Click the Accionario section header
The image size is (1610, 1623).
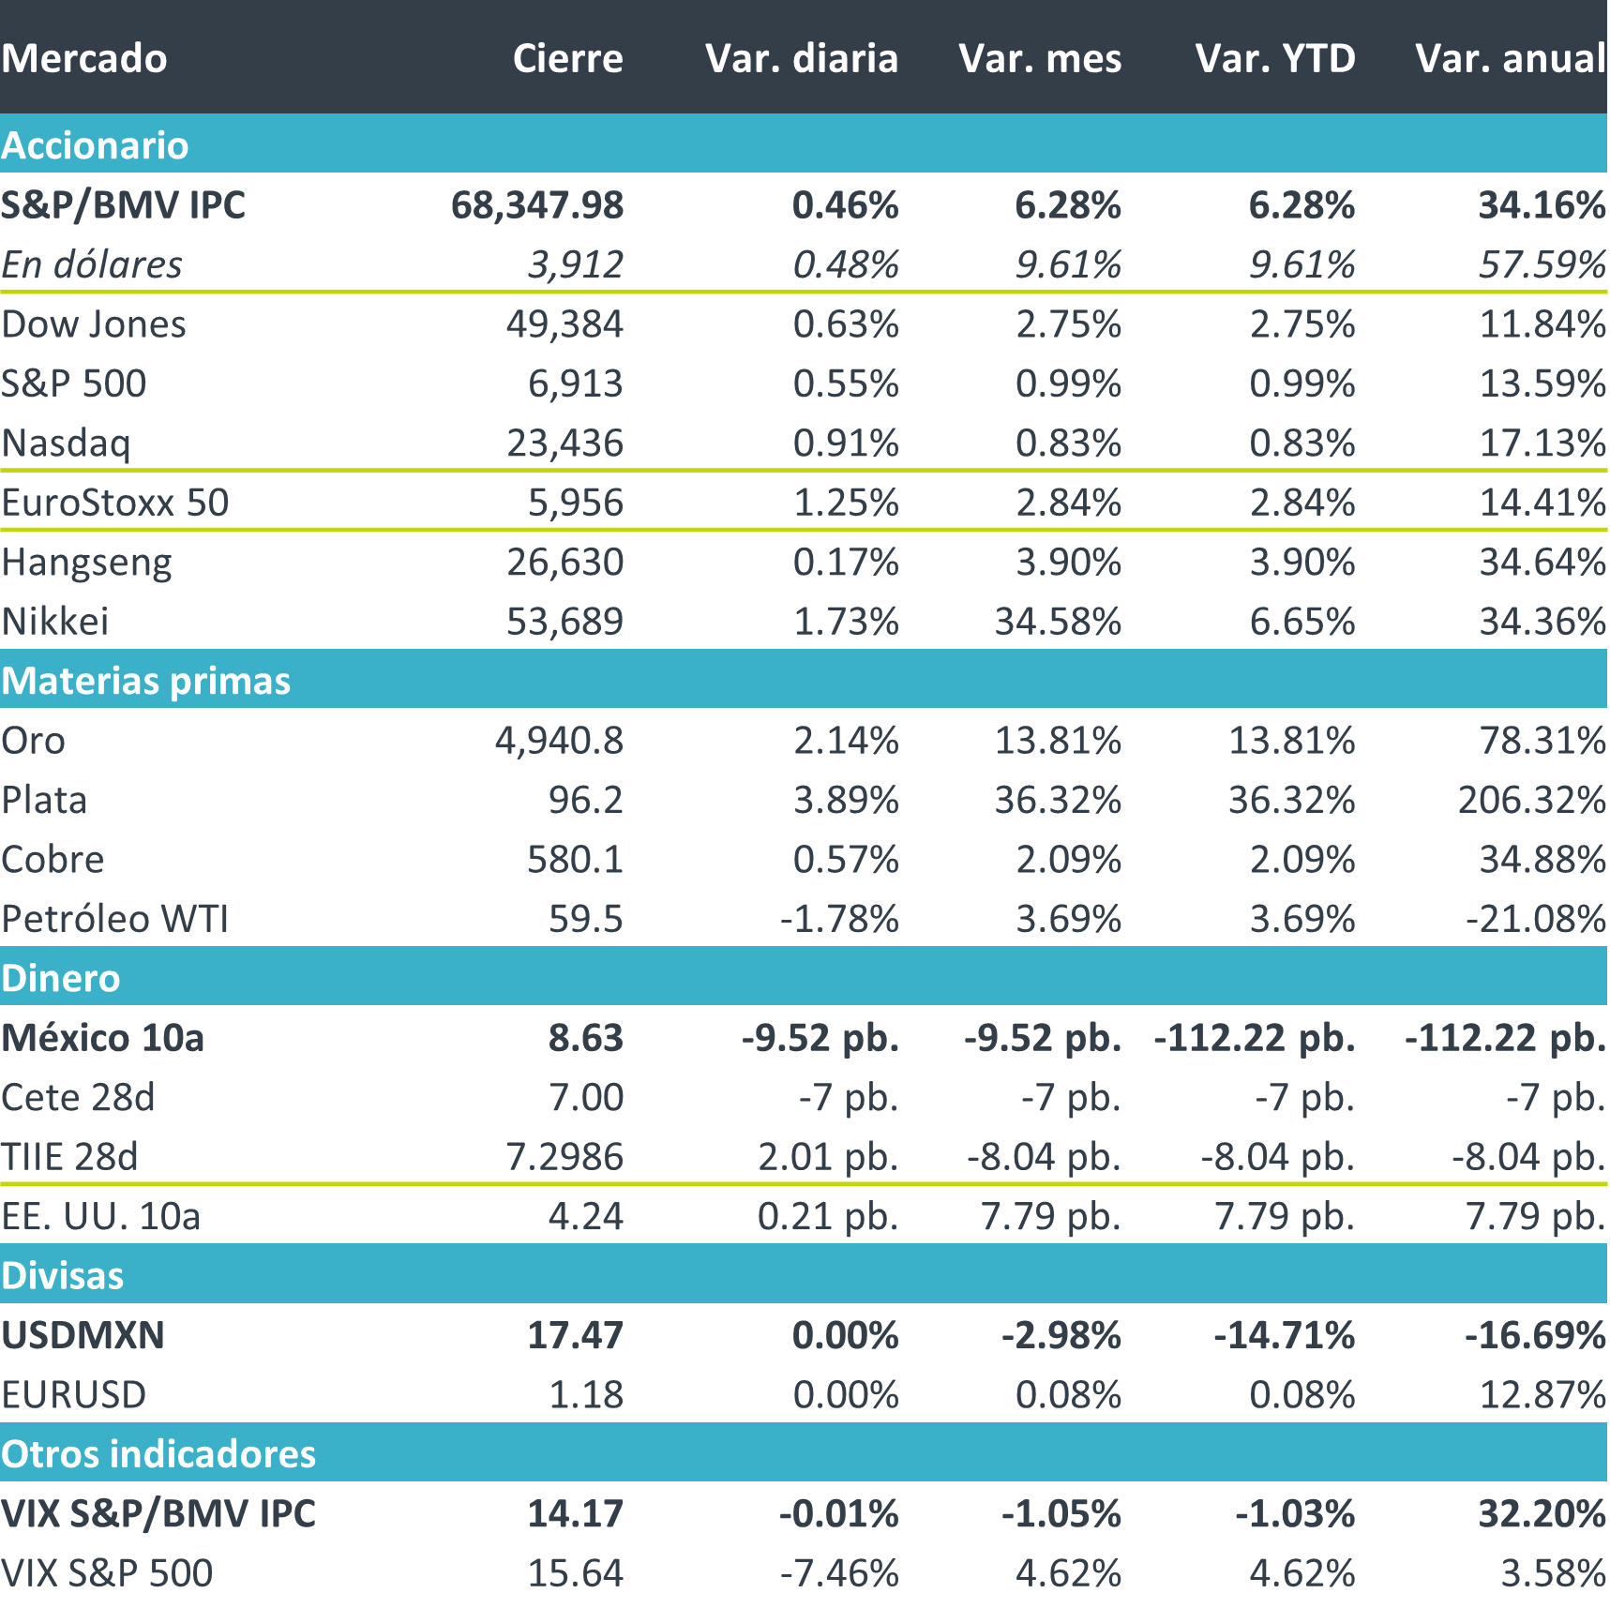point(95,145)
